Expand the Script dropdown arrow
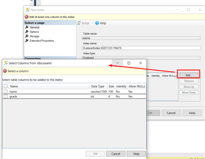 tap(92, 23)
